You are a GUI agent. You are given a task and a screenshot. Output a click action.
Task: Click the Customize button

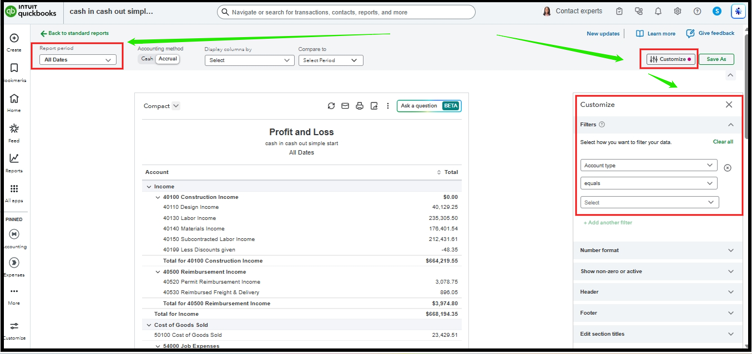(670, 59)
